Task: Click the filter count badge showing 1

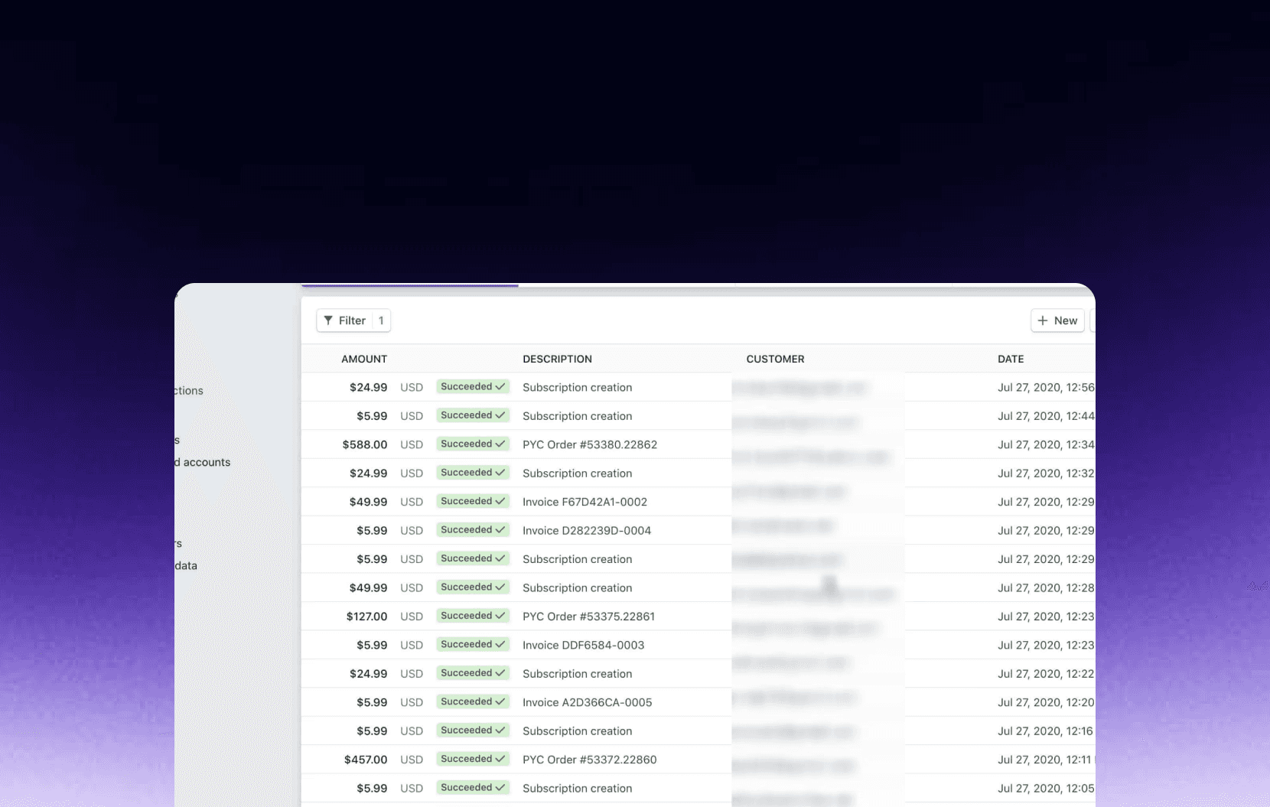Action: [x=381, y=321]
